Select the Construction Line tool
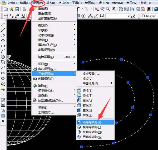158x150 pixels. 3,30
